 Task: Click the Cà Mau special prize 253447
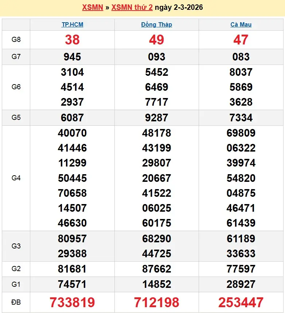tap(241, 302)
